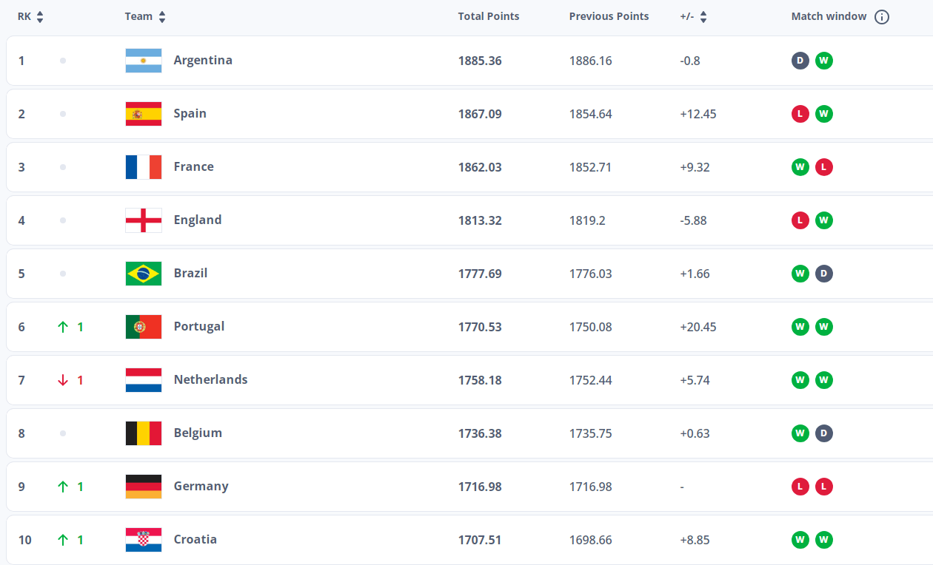Click Portugal's green up-arrow rank change
Viewport: 933px width, 565px height.
point(70,327)
